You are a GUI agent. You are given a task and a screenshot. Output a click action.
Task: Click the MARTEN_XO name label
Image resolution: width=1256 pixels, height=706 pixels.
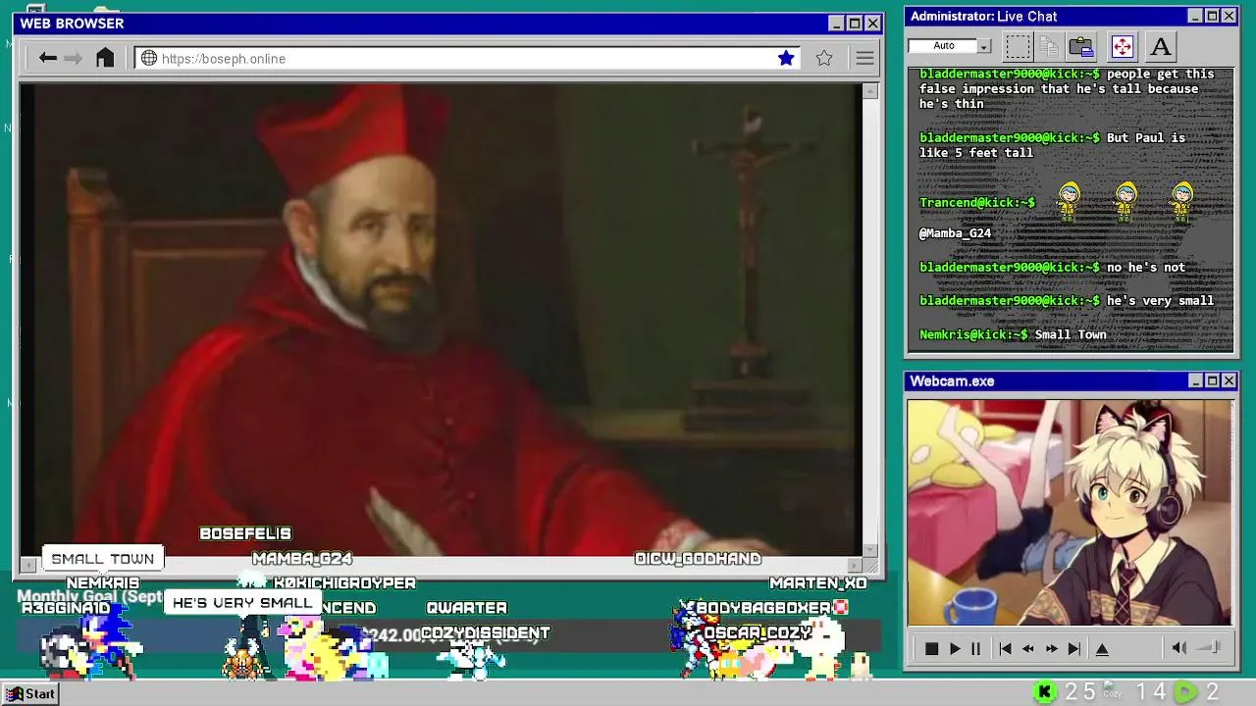click(817, 583)
